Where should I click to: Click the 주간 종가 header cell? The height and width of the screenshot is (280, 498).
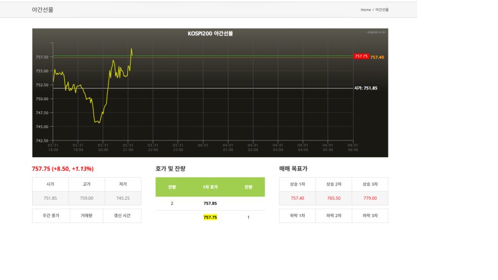51,216
